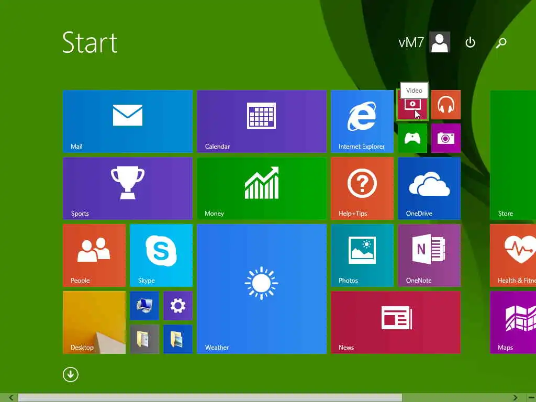Open the vM7 user account menu
Screen dimensions: 536x402
click(424, 42)
